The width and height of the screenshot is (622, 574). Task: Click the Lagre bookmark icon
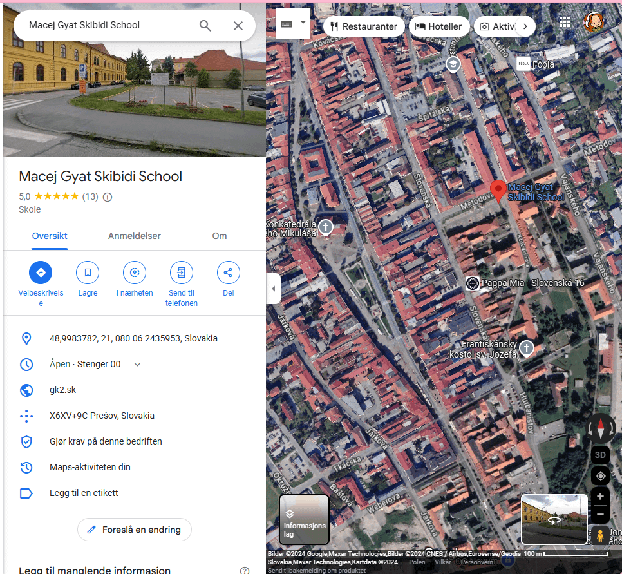(x=88, y=273)
